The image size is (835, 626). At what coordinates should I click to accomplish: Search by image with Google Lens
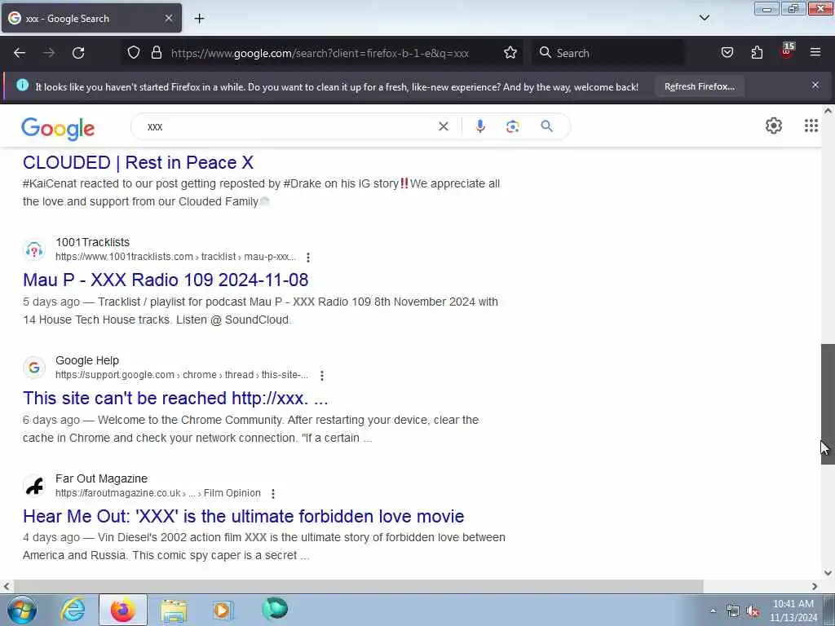click(x=512, y=126)
